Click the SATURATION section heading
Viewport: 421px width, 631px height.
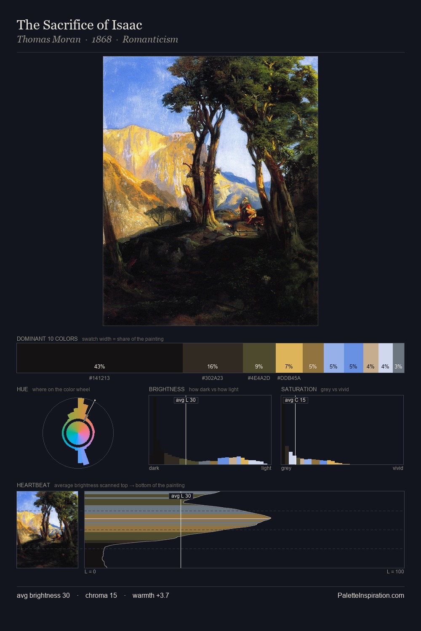click(299, 389)
